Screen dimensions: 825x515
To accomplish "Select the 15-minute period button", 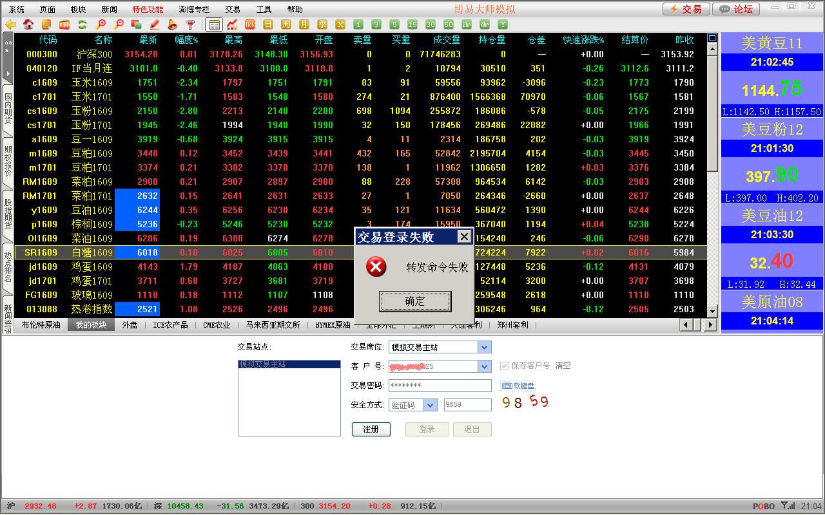I will pyautogui.click(x=412, y=24).
